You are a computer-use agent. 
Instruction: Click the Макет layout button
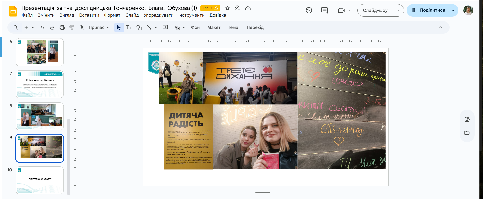coord(214,27)
